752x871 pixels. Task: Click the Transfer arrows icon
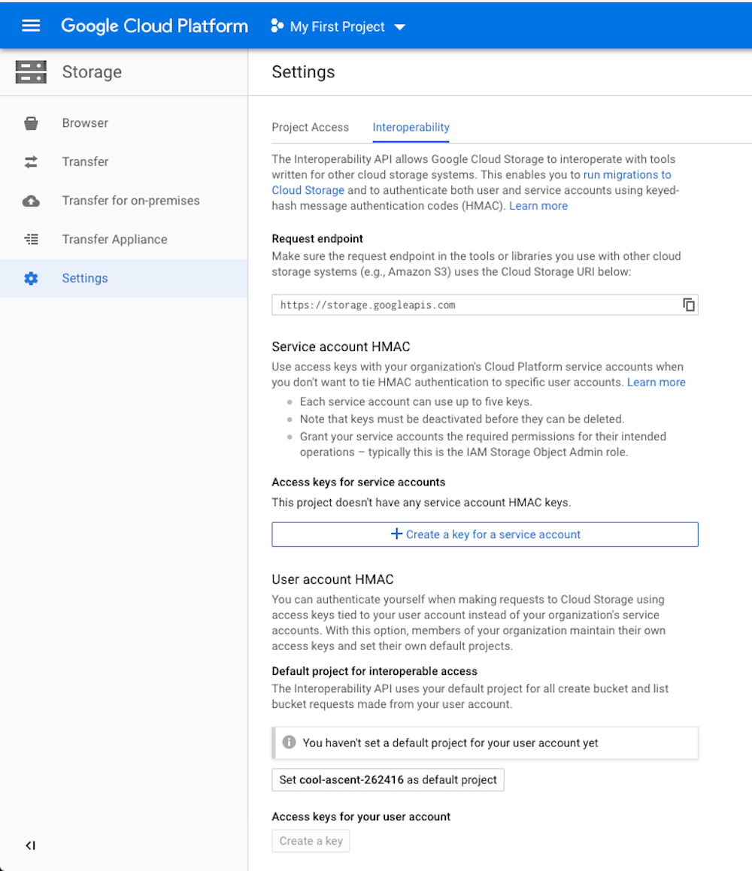tap(31, 162)
